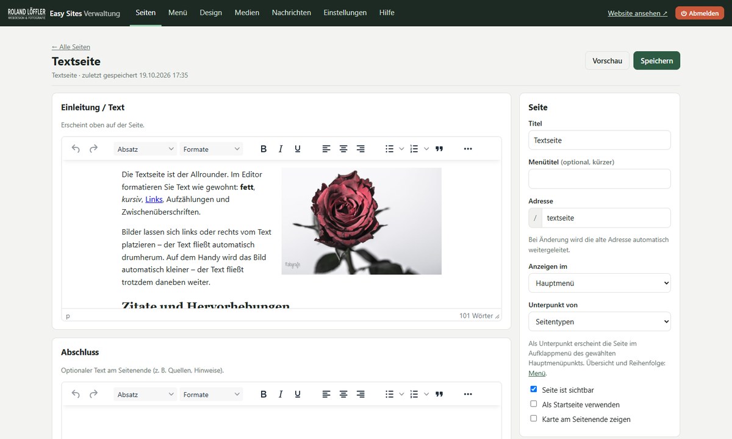Click the Vorschau button
This screenshot has height=439, width=732.
pyautogui.click(x=607, y=60)
